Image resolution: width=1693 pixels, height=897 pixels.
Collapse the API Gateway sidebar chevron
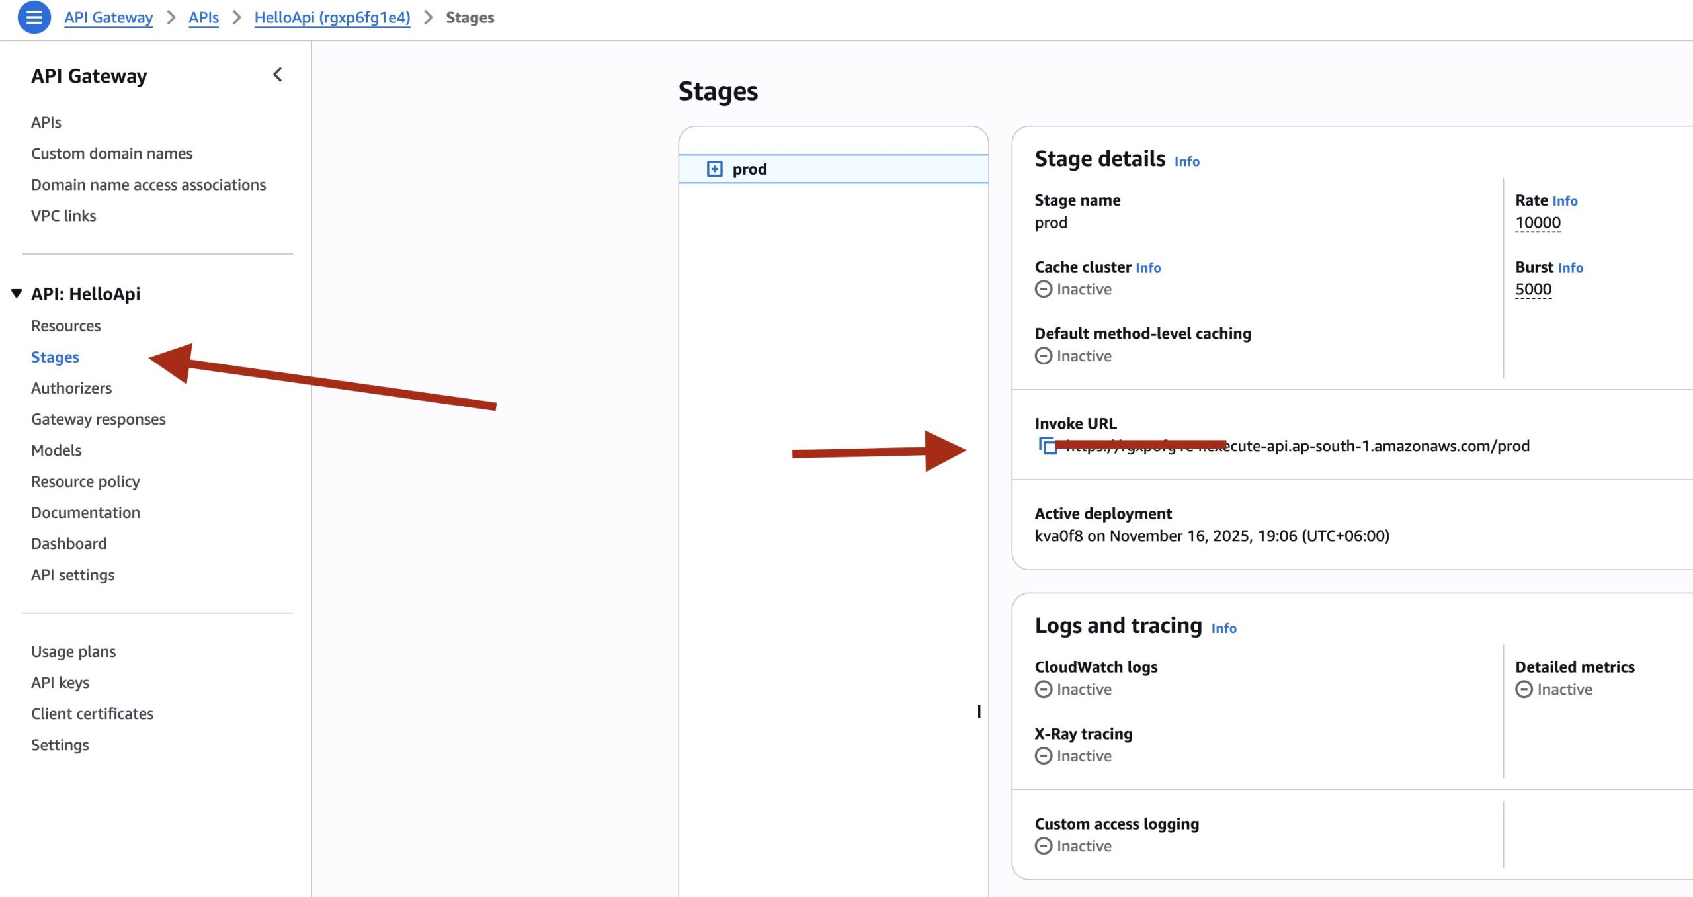[x=278, y=75]
